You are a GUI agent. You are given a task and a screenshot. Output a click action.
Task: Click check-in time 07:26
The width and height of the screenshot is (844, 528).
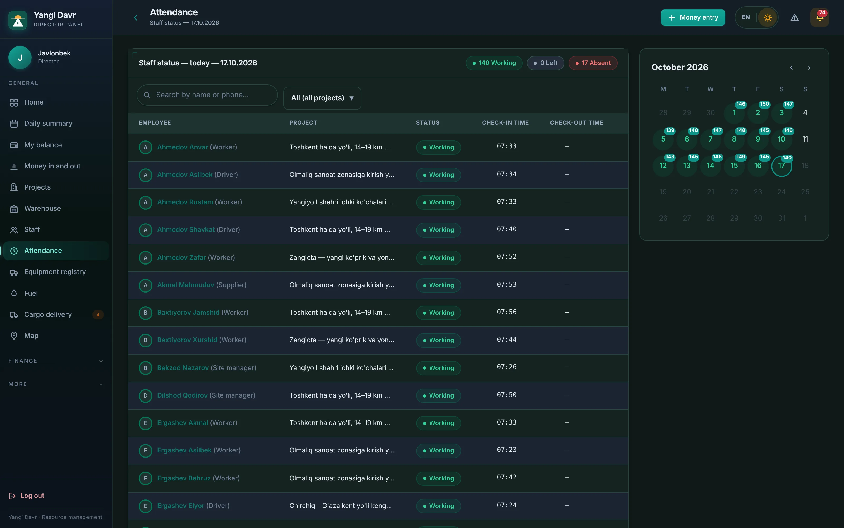[x=506, y=367]
